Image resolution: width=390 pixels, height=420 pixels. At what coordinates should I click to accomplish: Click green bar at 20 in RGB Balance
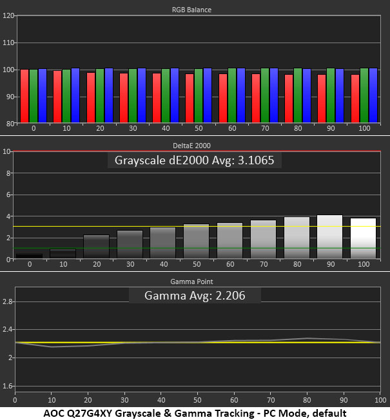pos(100,96)
